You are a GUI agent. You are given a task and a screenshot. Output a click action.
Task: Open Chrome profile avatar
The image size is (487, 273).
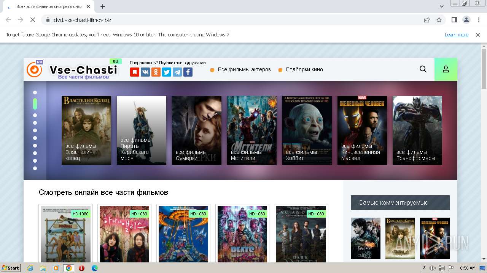coord(466,20)
